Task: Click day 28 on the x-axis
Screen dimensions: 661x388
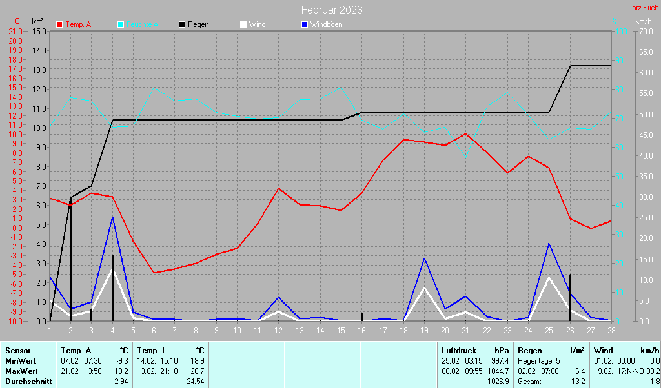Action: pos(611,330)
